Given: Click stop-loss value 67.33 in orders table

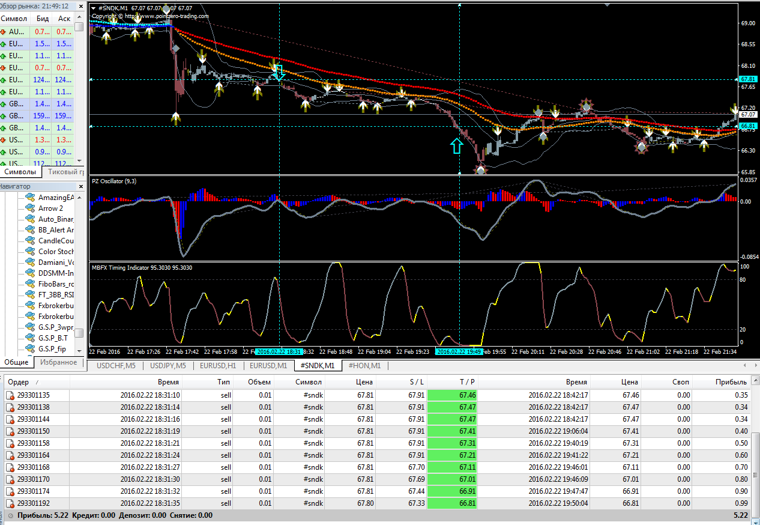Looking at the screenshot, I should point(417,503).
